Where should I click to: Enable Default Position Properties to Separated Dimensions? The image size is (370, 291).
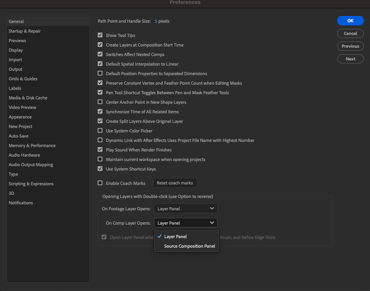100,73
